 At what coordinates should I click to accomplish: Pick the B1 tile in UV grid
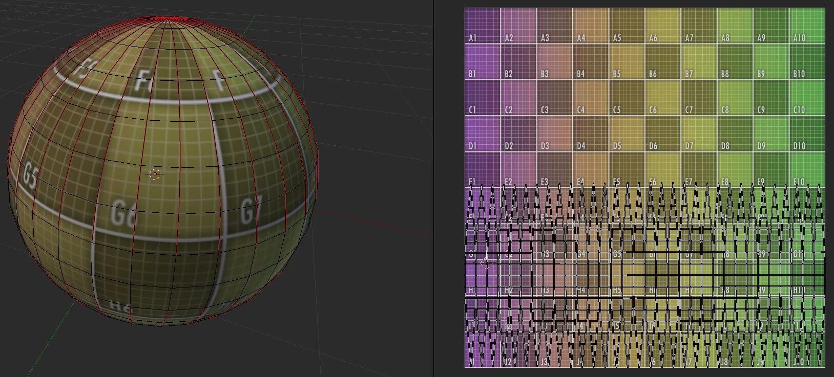click(483, 61)
